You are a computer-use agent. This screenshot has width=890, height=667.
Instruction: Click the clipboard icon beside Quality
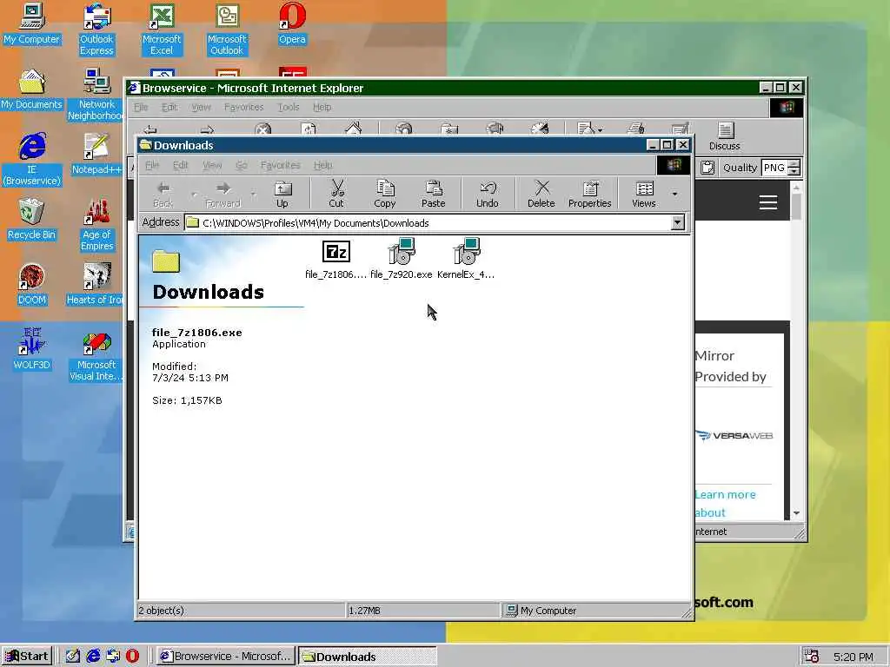pyautogui.click(x=707, y=168)
